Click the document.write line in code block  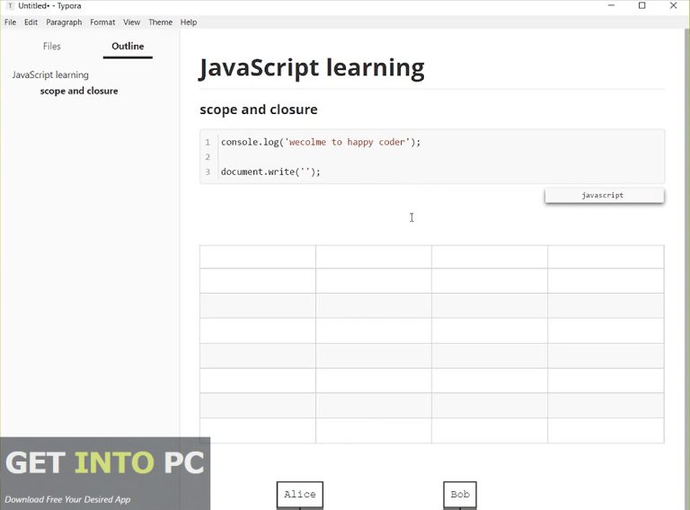[x=270, y=171]
